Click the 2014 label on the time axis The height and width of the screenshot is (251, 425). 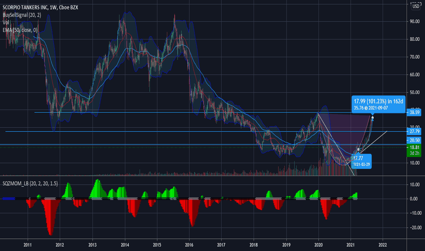click(124, 245)
